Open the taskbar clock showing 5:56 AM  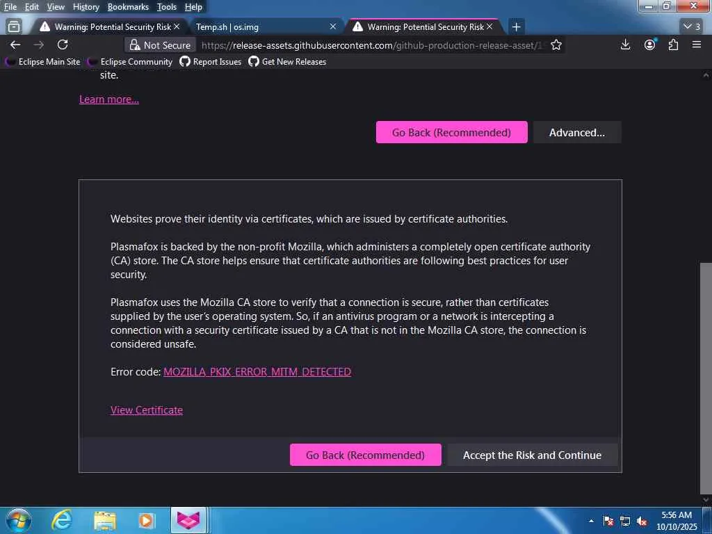(x=677, y=521)
